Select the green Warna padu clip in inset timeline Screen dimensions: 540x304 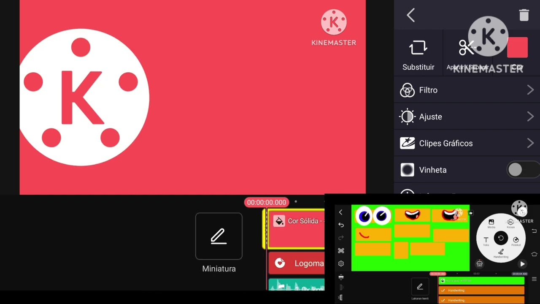coord(481,280)
